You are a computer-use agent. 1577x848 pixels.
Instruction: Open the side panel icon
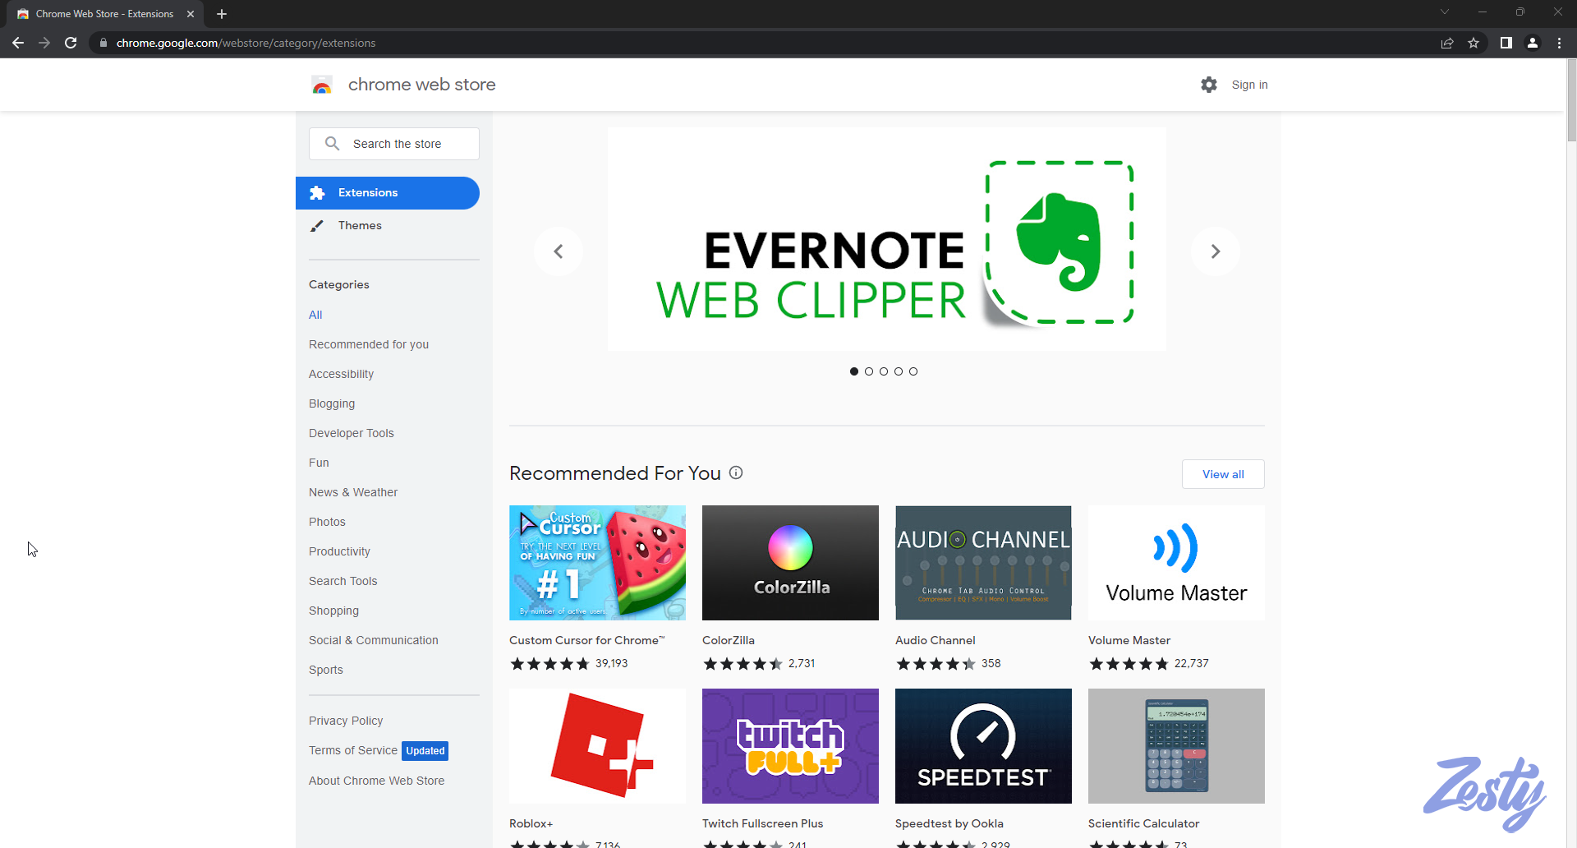(1506, 43)
